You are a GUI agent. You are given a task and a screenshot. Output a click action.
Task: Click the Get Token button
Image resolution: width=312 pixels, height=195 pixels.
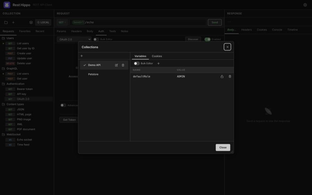tap(69, 120)
